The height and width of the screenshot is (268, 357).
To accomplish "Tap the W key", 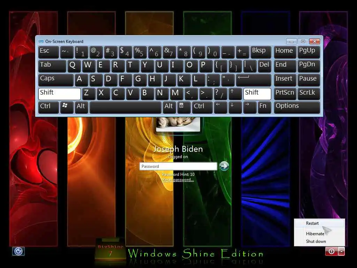I will point(89,66).
